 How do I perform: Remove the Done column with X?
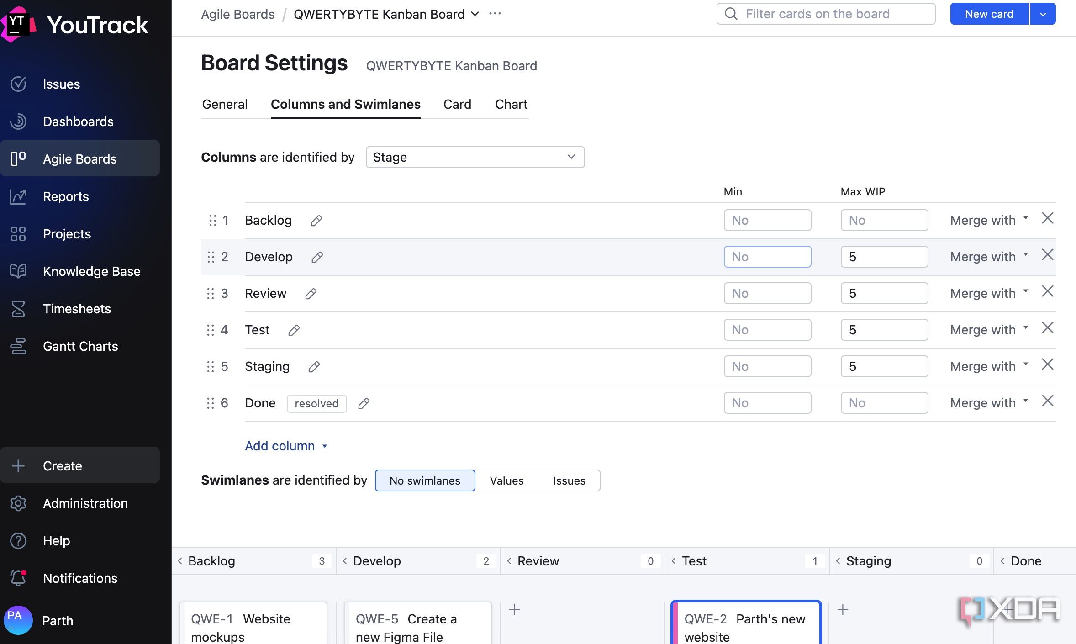pyautogui.click(x=1048, y=401)
